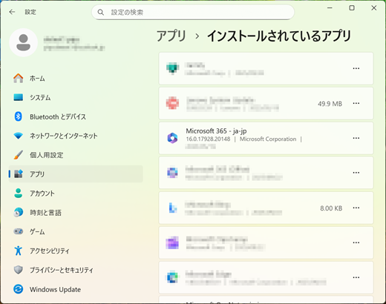Click the システム monitor icon

click(x=18, y=97)
